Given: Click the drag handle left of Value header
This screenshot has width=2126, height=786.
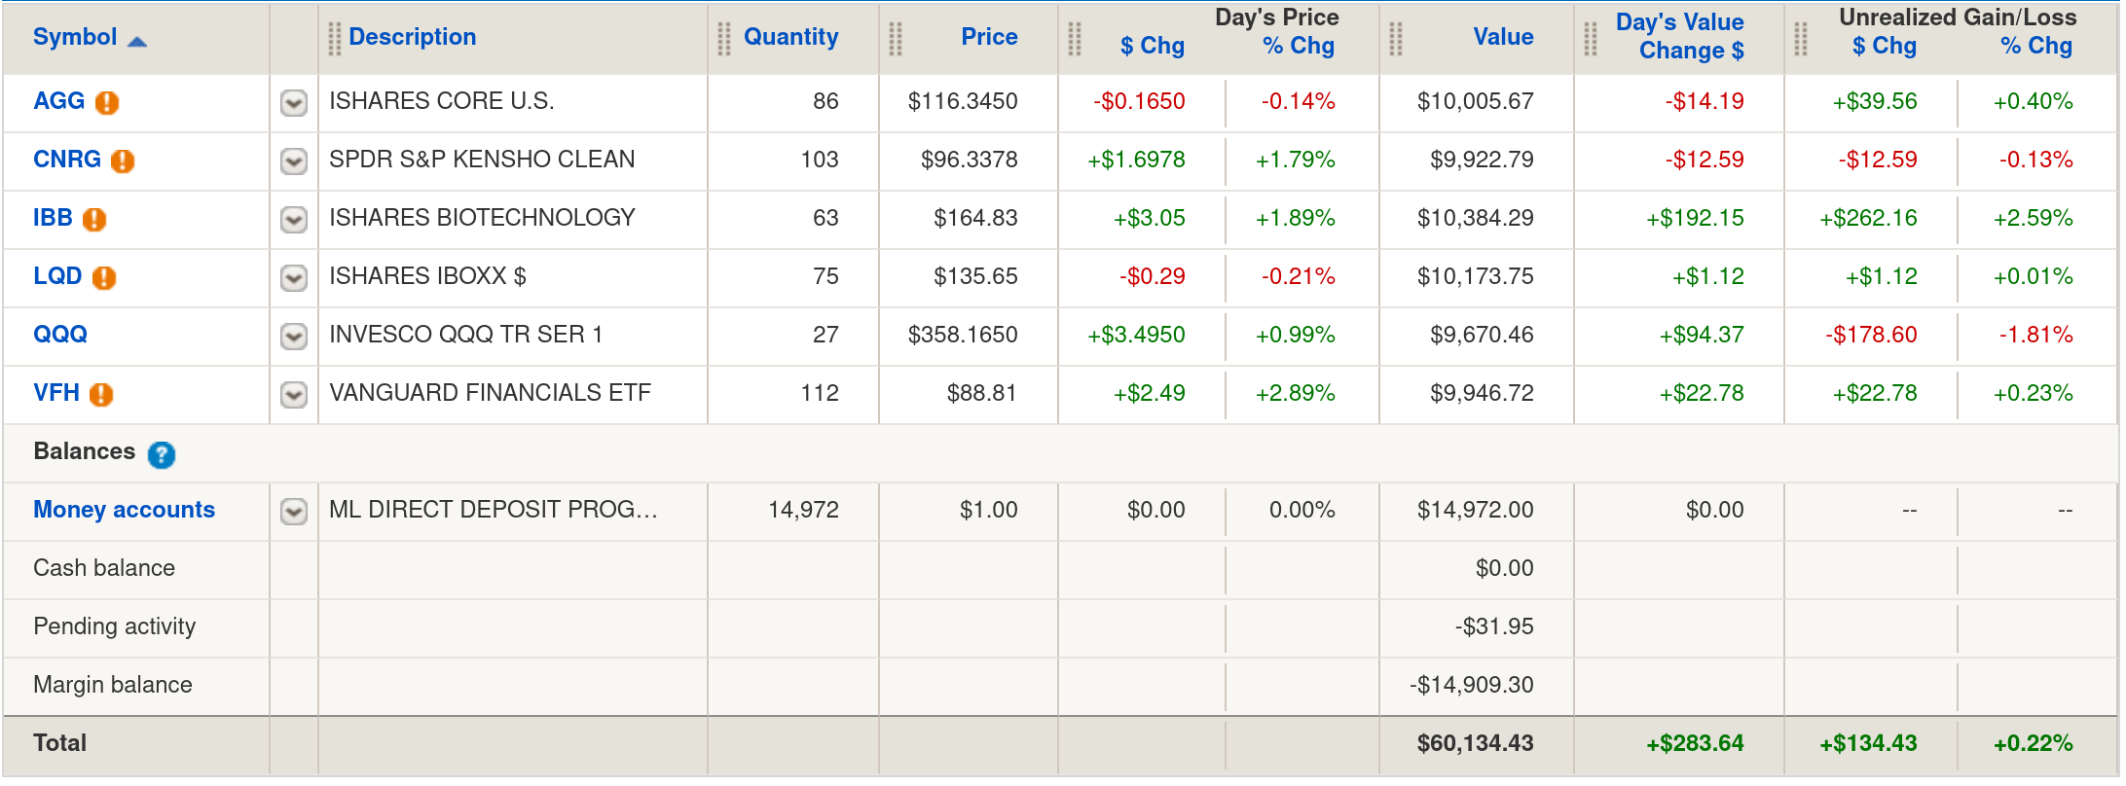Looking at the screenshot, I should (1395, 38).
